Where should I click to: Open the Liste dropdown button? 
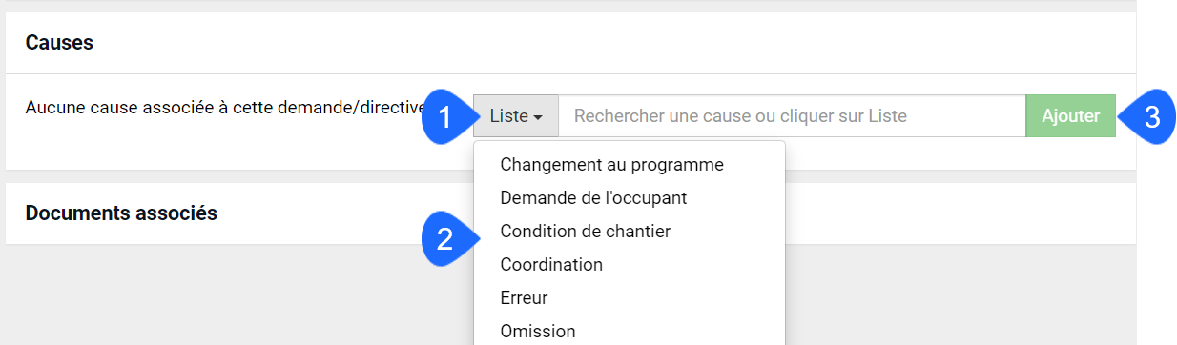516,116
